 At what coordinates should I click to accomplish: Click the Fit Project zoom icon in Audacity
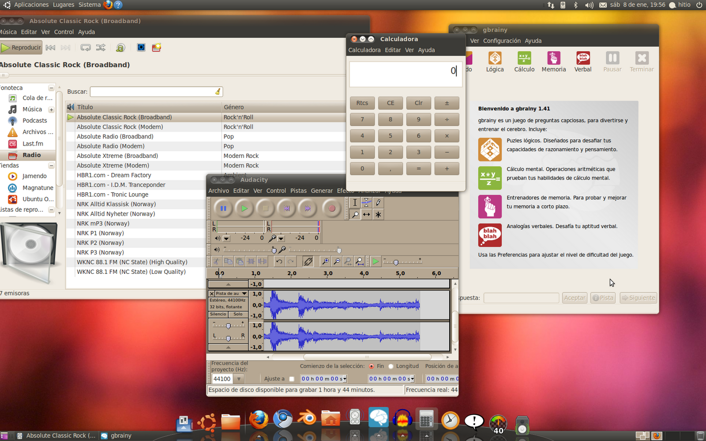tap(360, 262)
